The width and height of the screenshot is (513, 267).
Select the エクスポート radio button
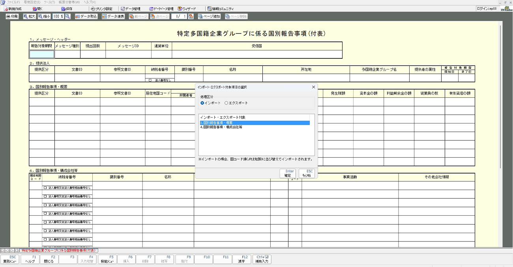point(226,103)
